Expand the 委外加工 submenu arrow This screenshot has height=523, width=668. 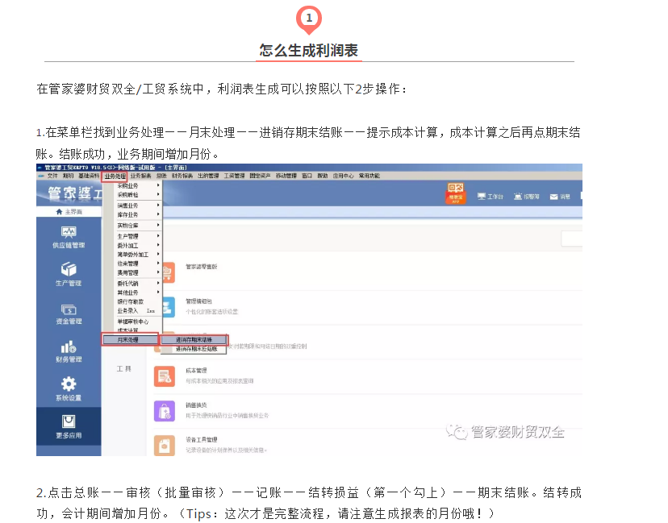tap(158, 245)
